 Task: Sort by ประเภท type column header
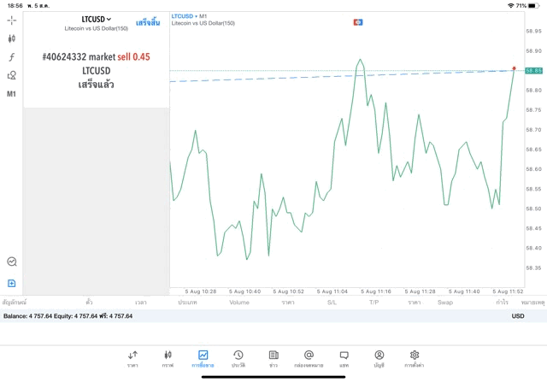coord(187,303)
